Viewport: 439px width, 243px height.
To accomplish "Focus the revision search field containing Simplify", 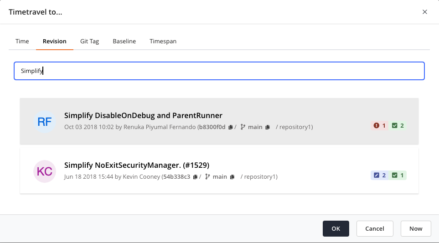I will pos(219,71).
